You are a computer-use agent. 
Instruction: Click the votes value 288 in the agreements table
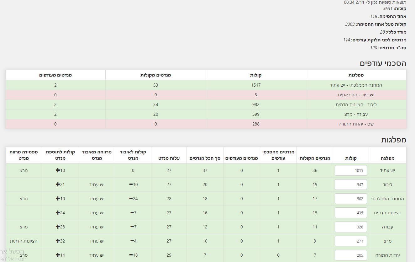coord(256,124)
